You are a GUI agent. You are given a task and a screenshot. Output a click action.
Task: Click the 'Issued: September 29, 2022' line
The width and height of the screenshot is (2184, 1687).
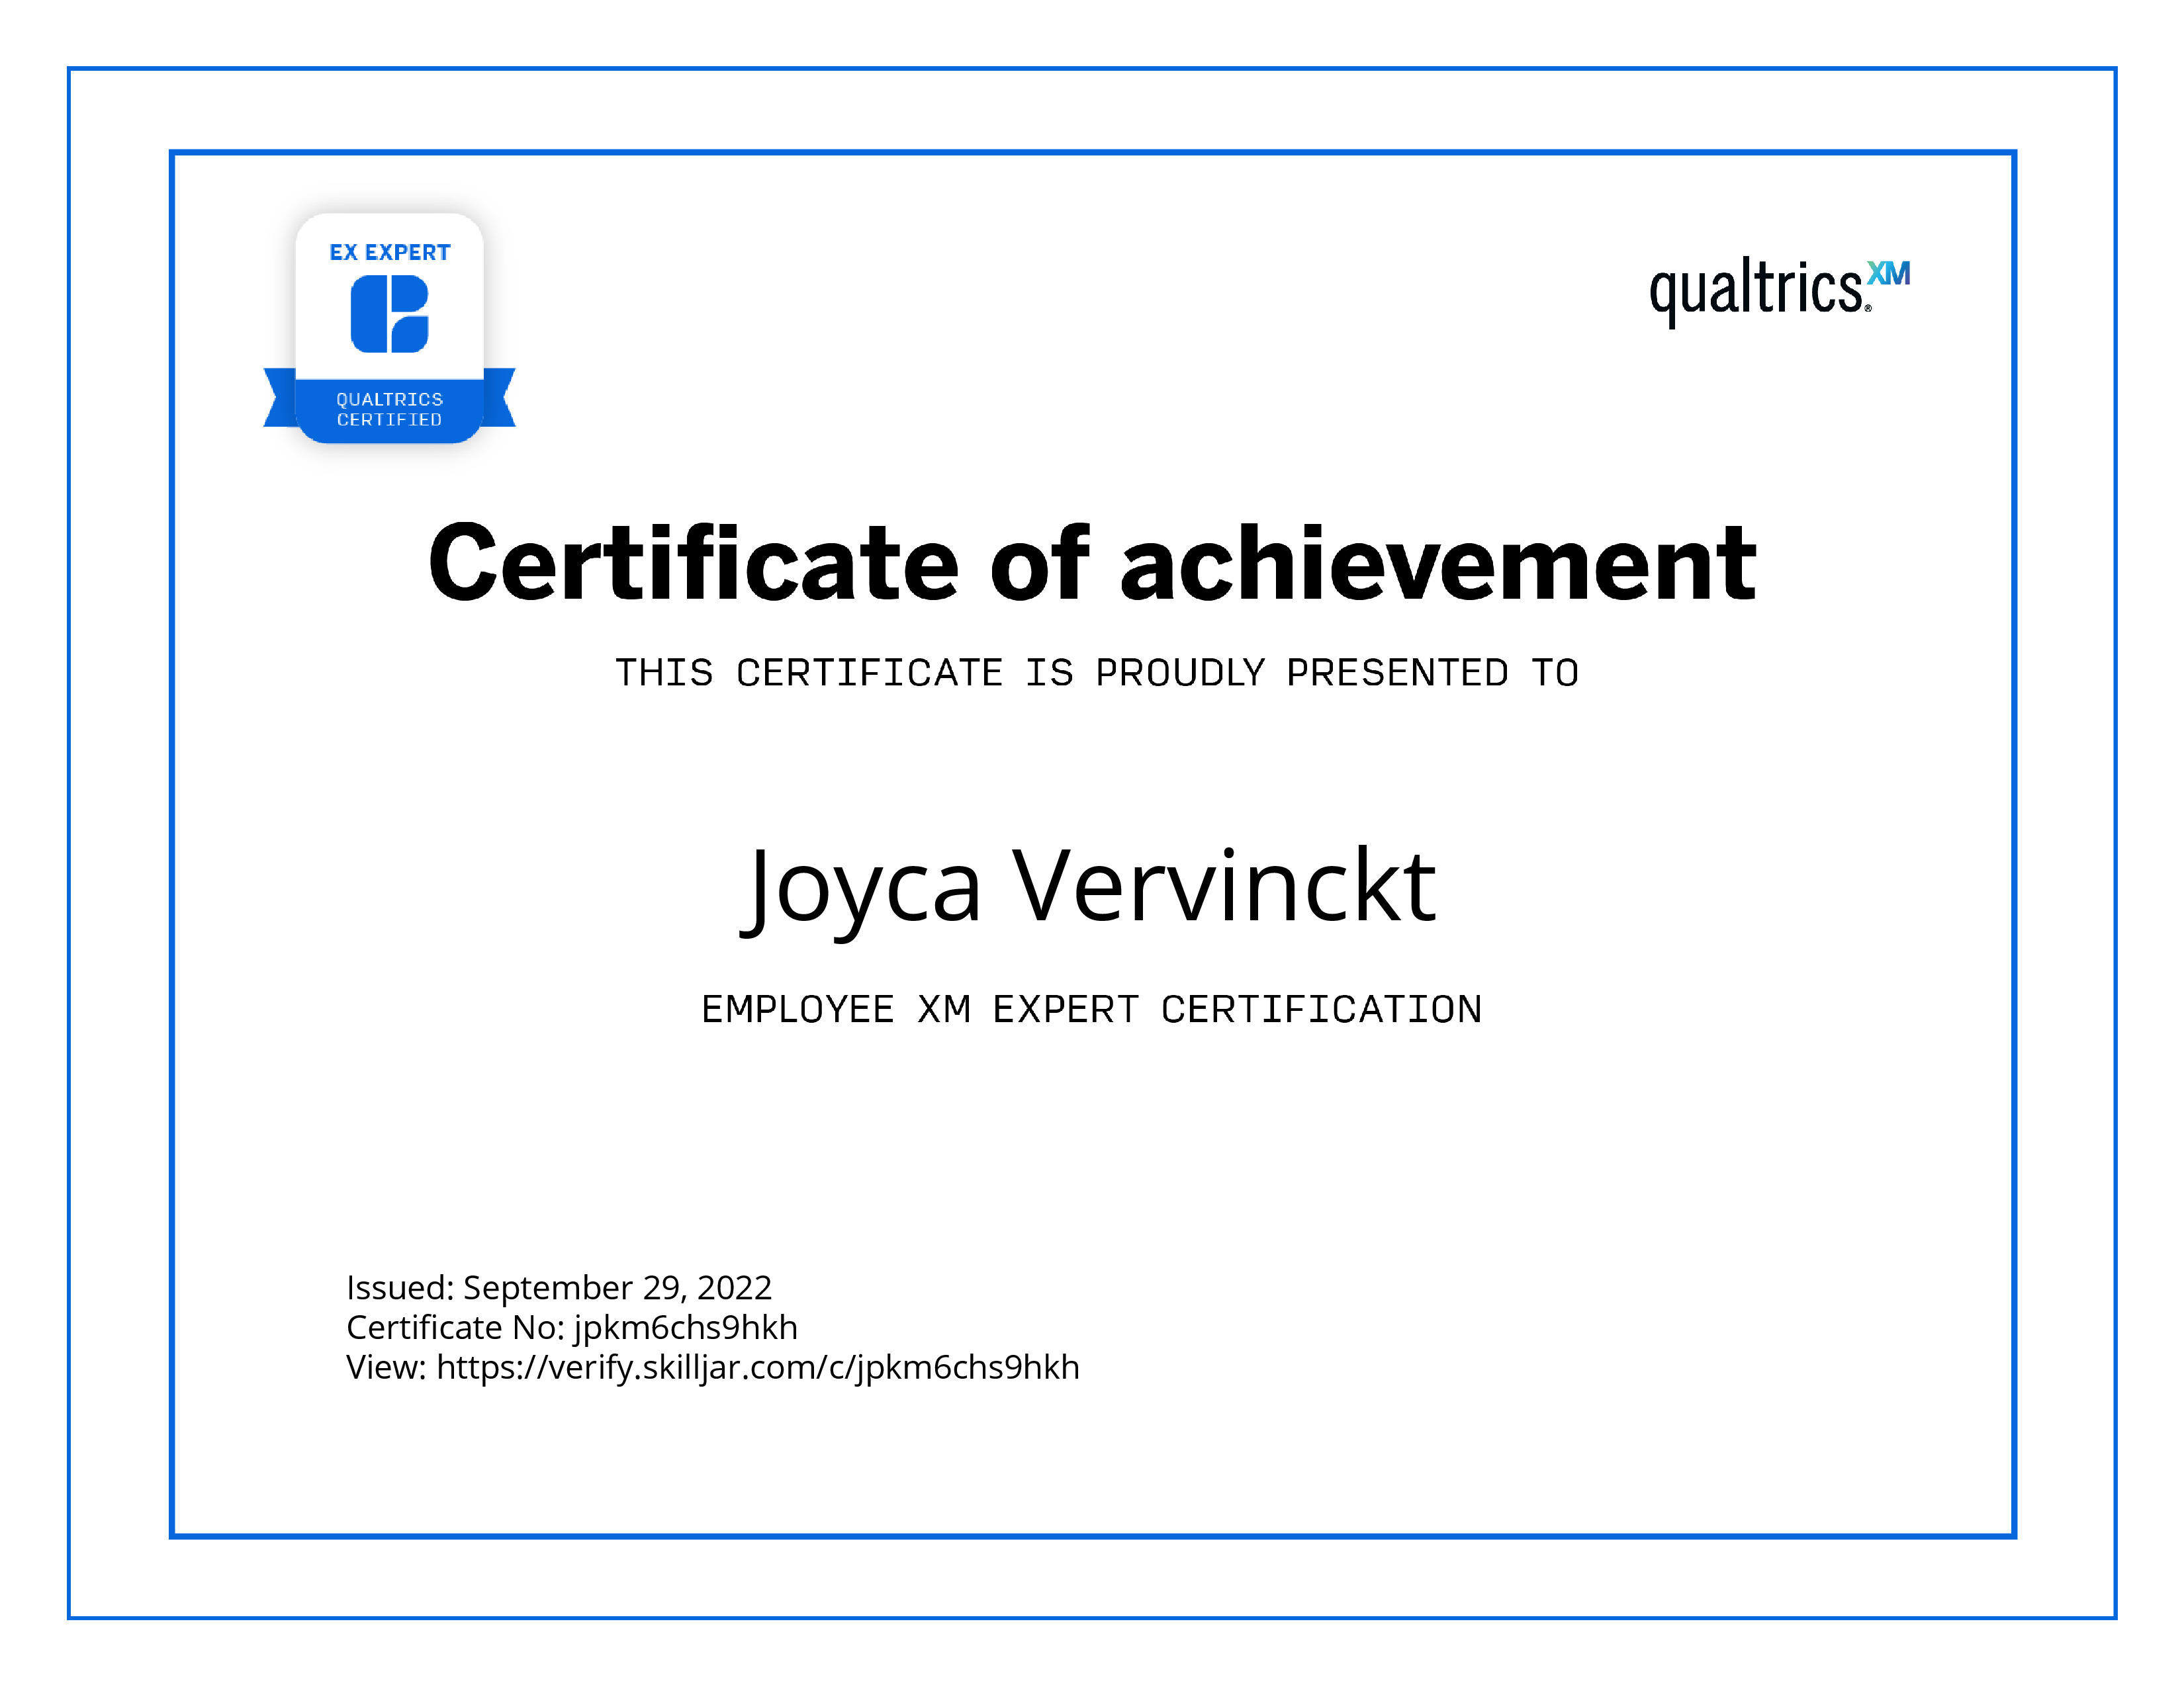[559, 1287]
